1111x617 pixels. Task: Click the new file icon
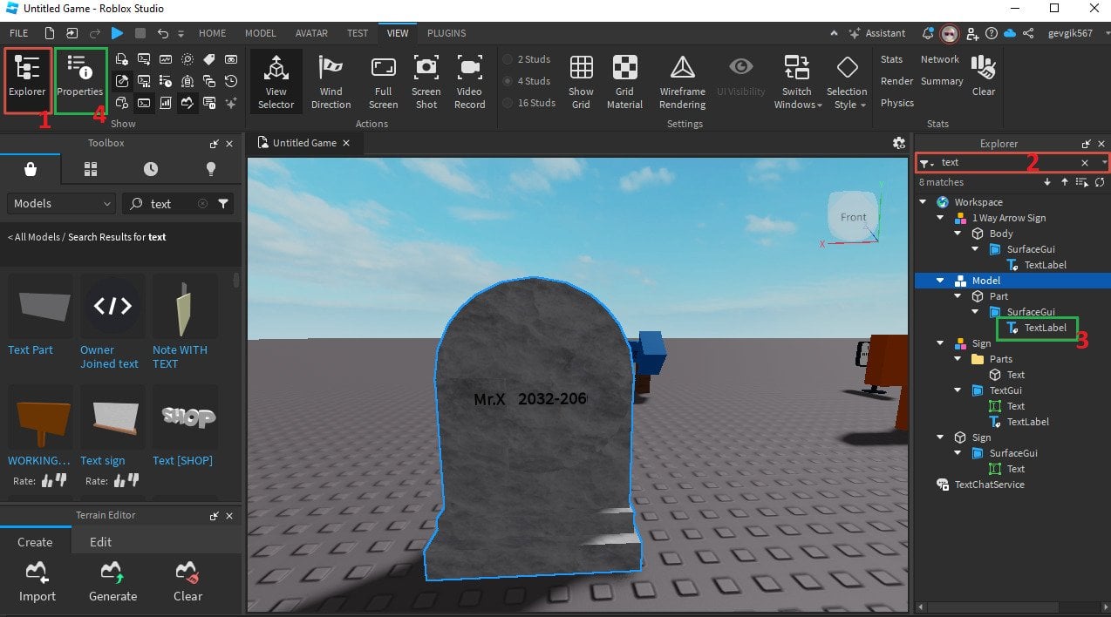50,33
